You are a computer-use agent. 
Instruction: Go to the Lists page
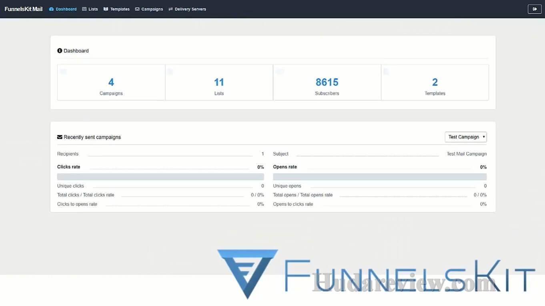pos(90,9)
